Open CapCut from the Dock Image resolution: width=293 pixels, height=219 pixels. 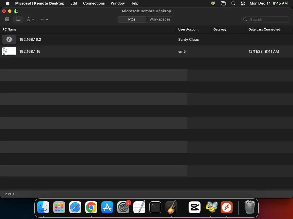[x=195, y=207]
